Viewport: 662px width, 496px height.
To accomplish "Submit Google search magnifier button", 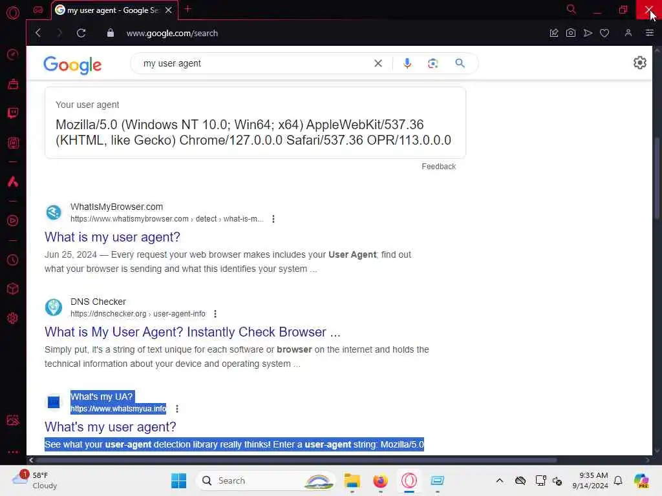I will click(460, 63).
